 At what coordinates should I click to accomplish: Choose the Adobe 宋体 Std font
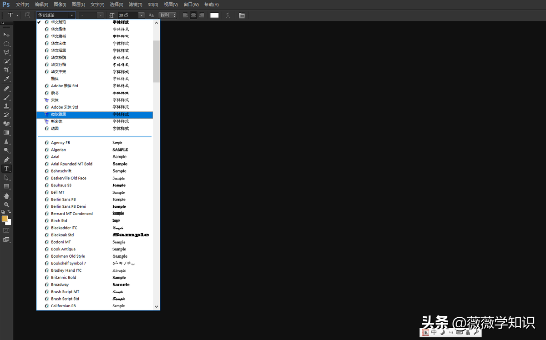95,107
